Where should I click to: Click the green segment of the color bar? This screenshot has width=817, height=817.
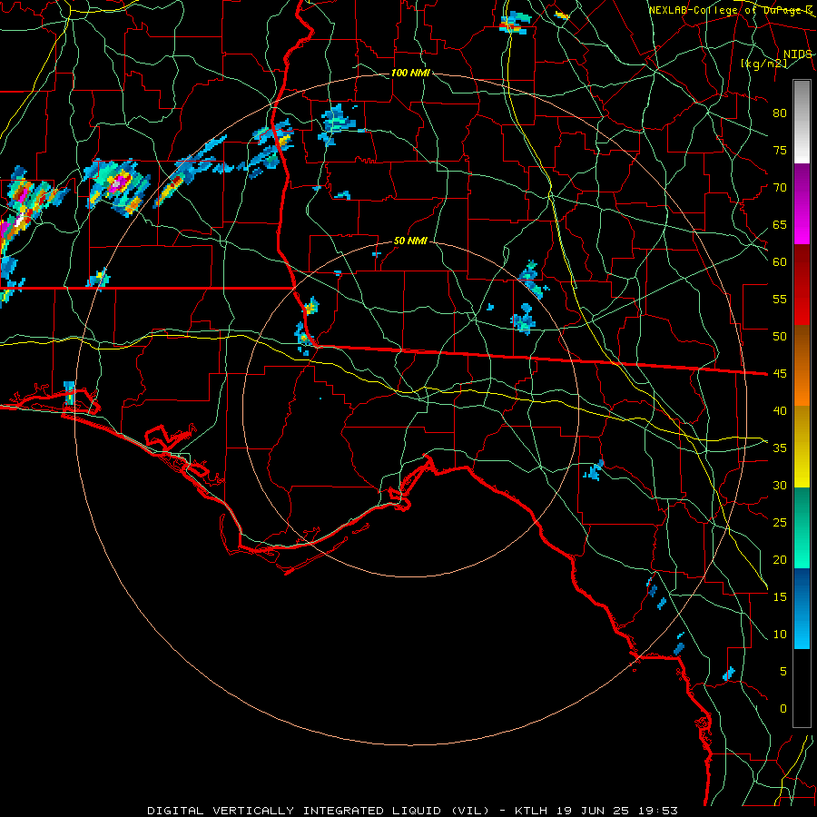point(802,527)
